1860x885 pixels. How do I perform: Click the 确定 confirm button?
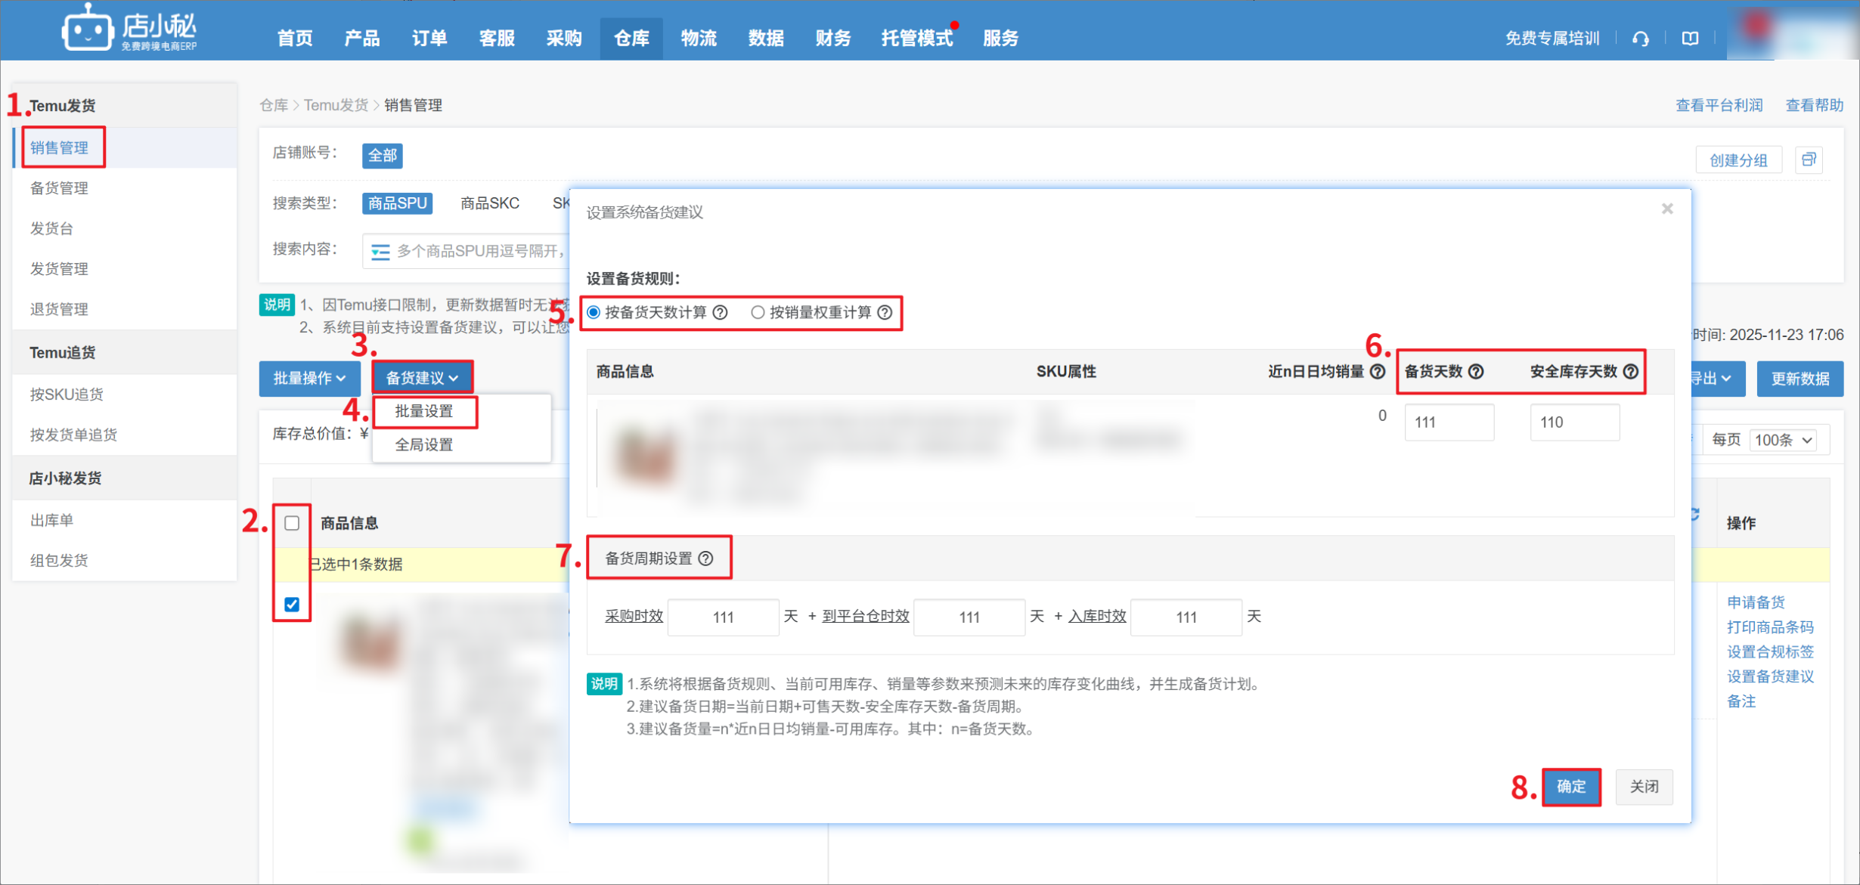pyautogui.click(x=1570, y=787)
